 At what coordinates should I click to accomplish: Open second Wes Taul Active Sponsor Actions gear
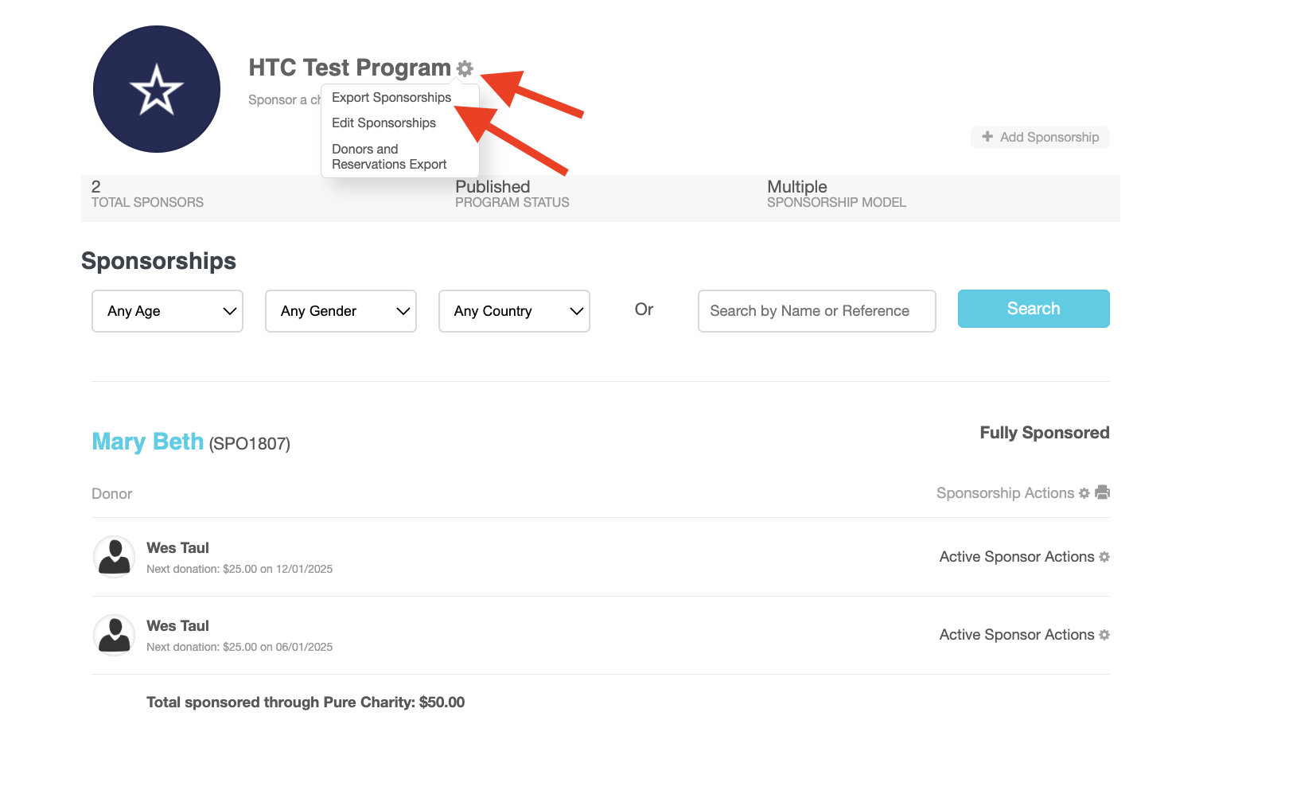(x=1104, y=635)
